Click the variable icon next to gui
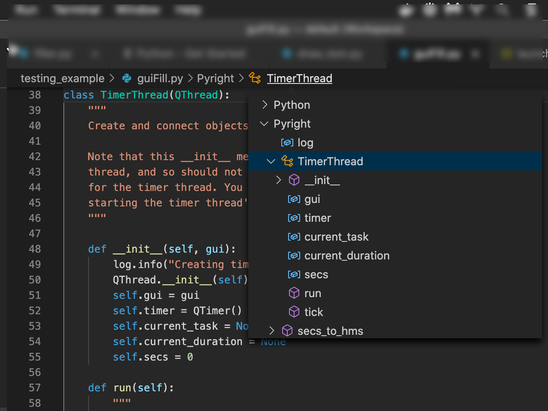The width and height of the screenshot is (548, 411). click(294, 199)
